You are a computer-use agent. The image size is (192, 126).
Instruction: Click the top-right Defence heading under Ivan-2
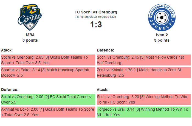point(105,50)
